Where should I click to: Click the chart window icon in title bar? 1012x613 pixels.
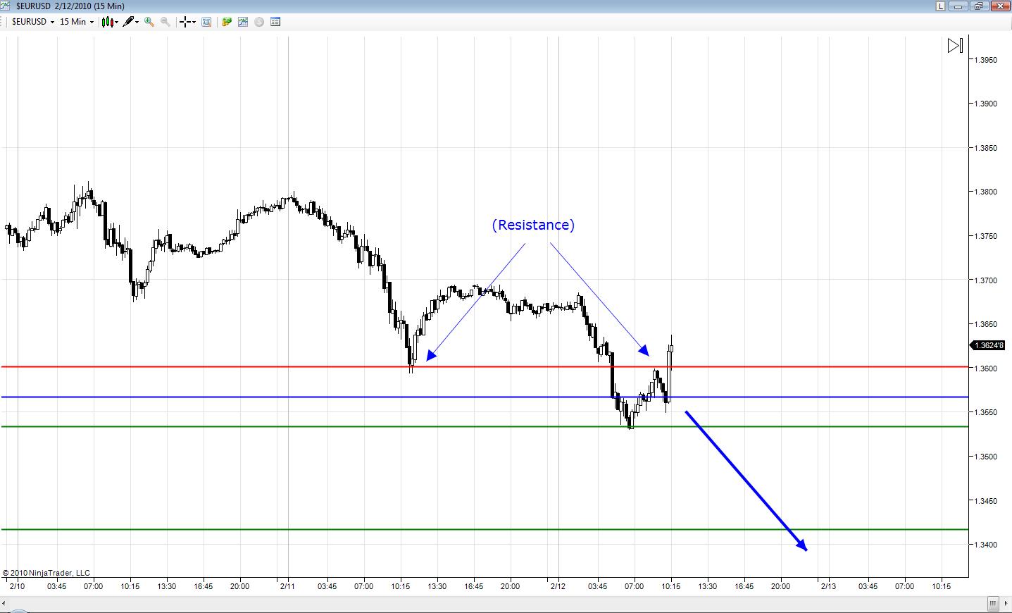click(x=6, y=6)
